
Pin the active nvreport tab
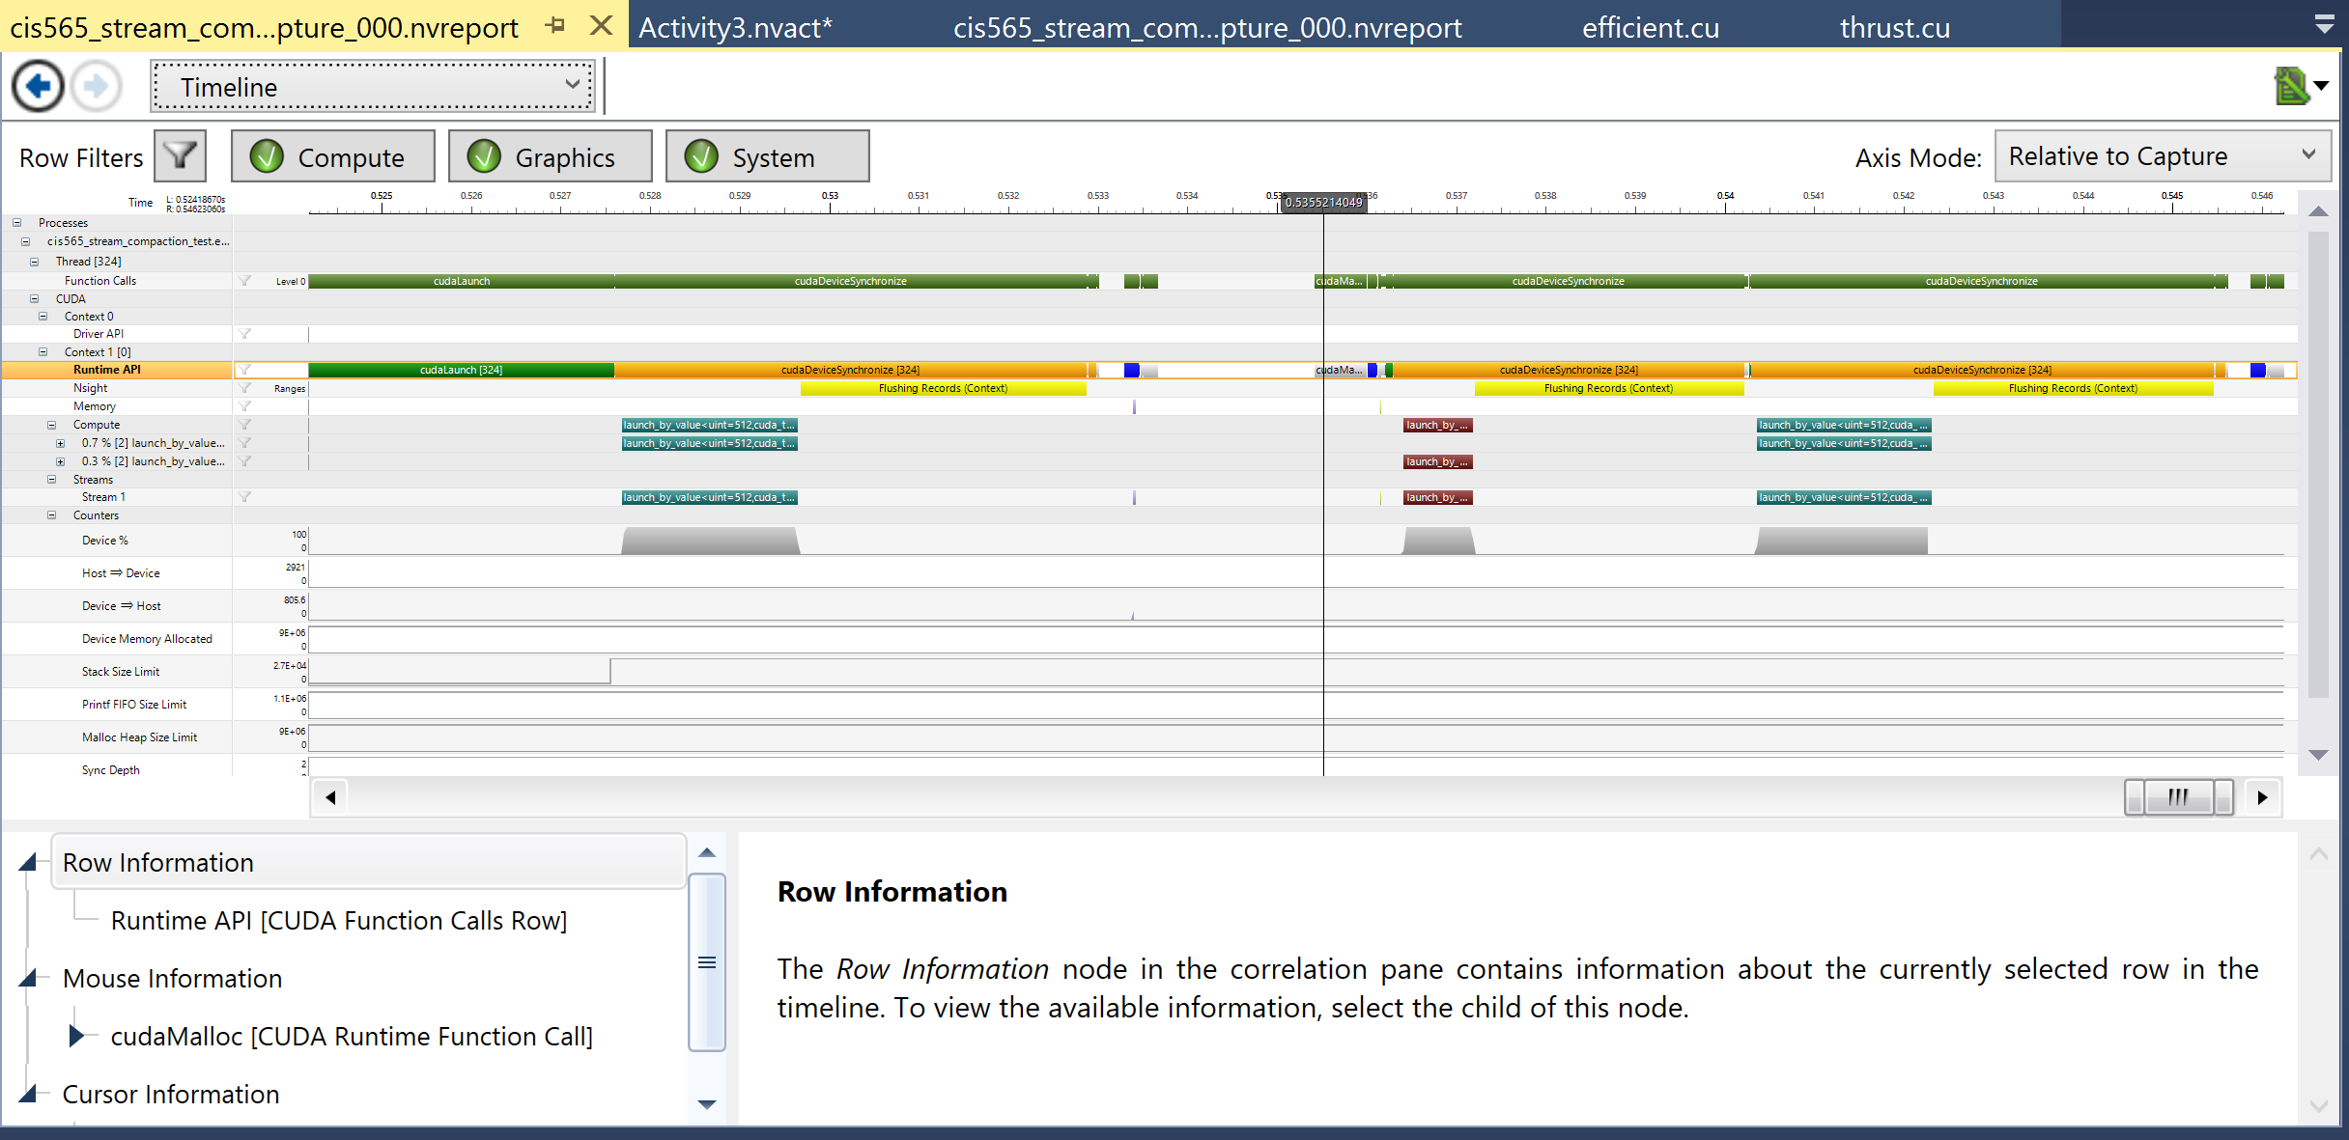[554, 26]
